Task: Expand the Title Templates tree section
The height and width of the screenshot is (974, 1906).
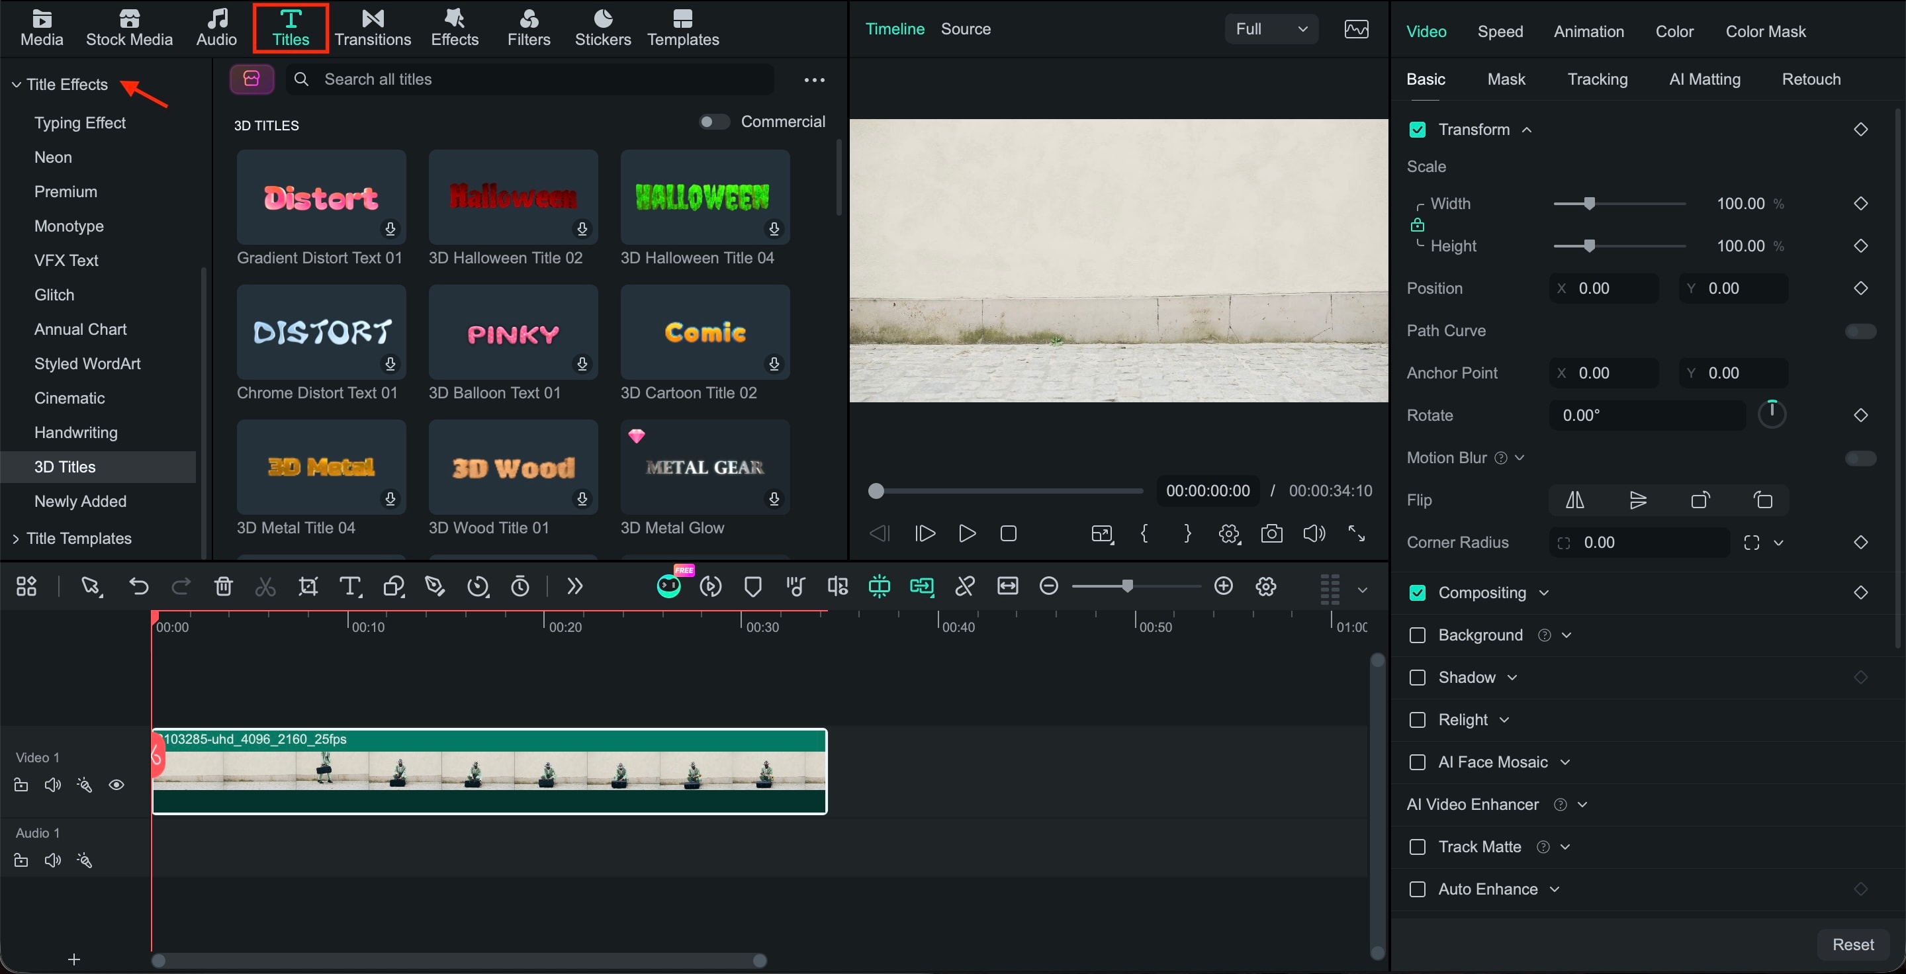Action: (x=17, y=539)
